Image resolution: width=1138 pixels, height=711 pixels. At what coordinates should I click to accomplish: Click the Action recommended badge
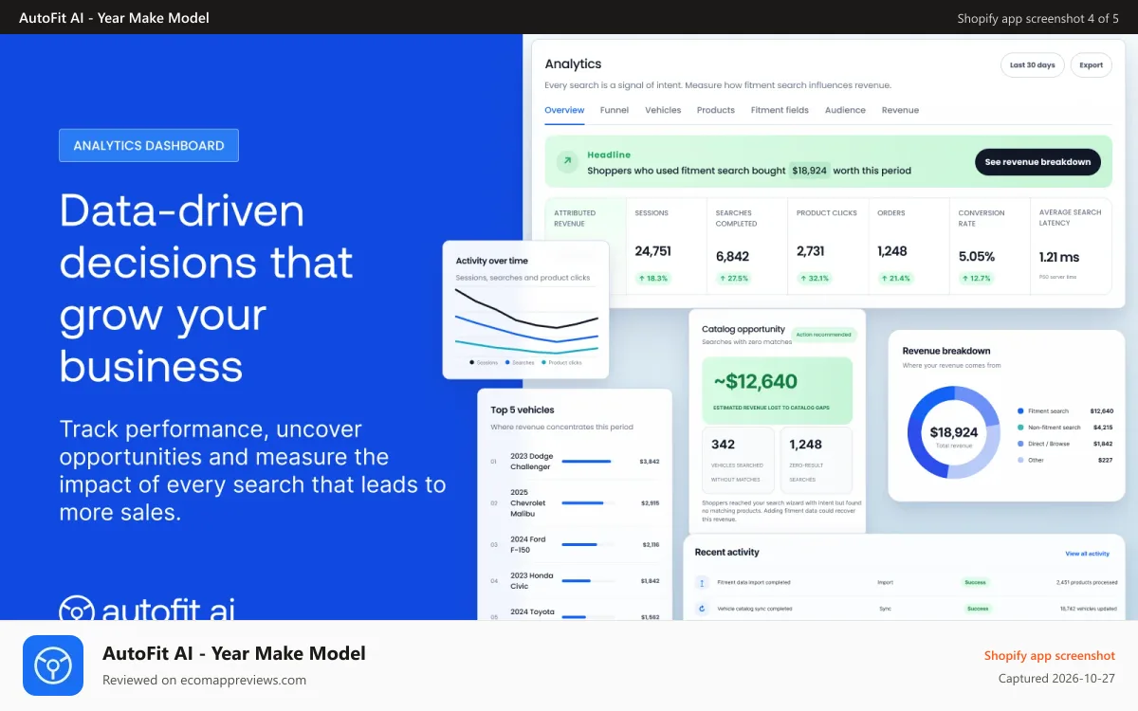[825, 335]
